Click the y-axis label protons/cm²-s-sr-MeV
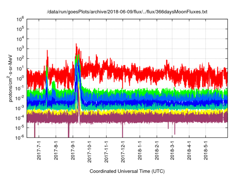 (x=13, y=78)
